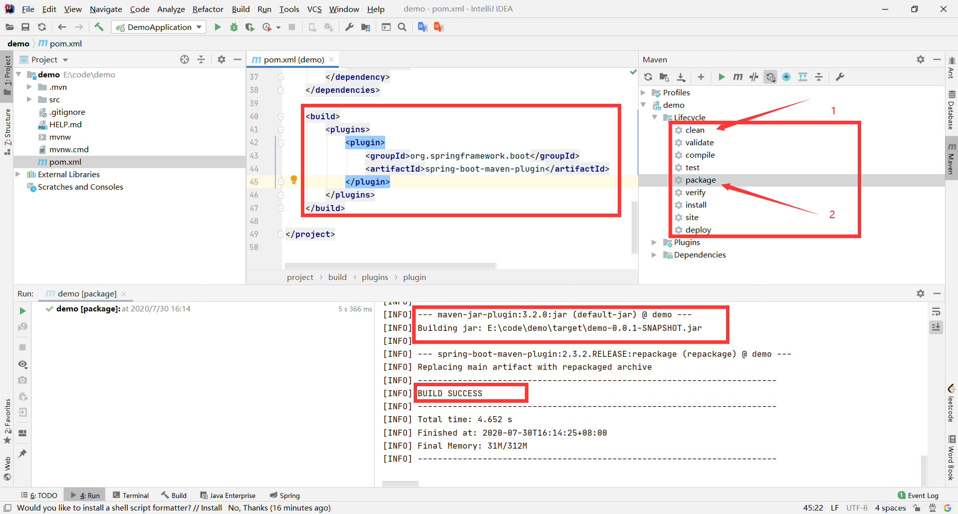This screenshot has height=514, width=958.
Task: Click the intention lightbulb on line 45
Action: [294, 180]
